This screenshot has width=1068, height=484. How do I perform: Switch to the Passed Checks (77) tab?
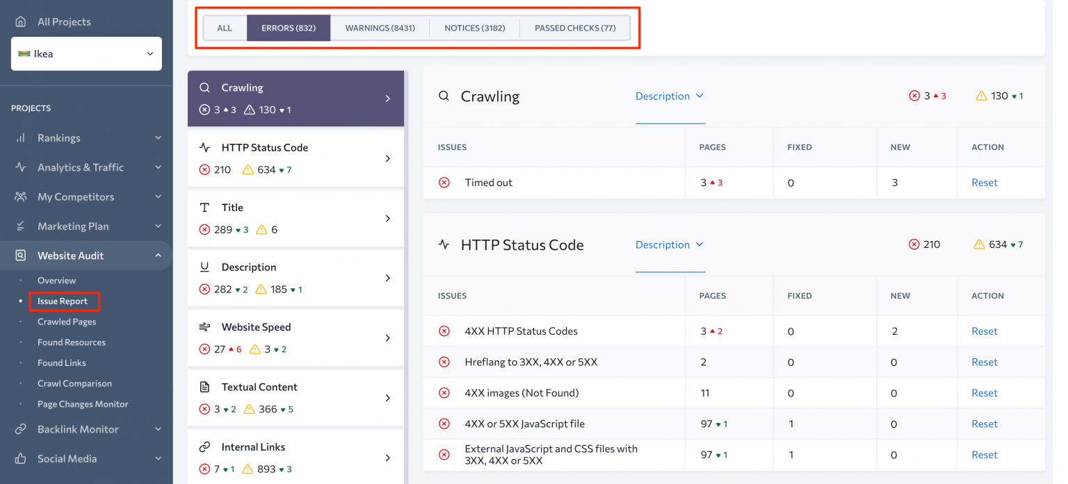click(574, 28)
